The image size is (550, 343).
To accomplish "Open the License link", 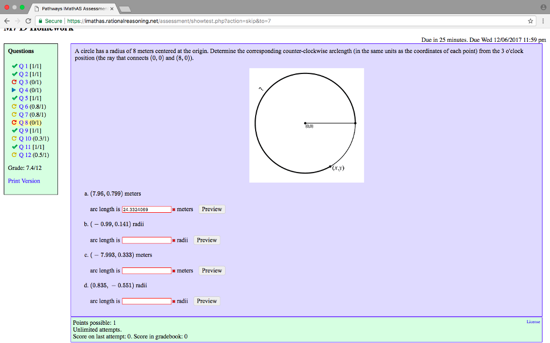I will [533, 322].
